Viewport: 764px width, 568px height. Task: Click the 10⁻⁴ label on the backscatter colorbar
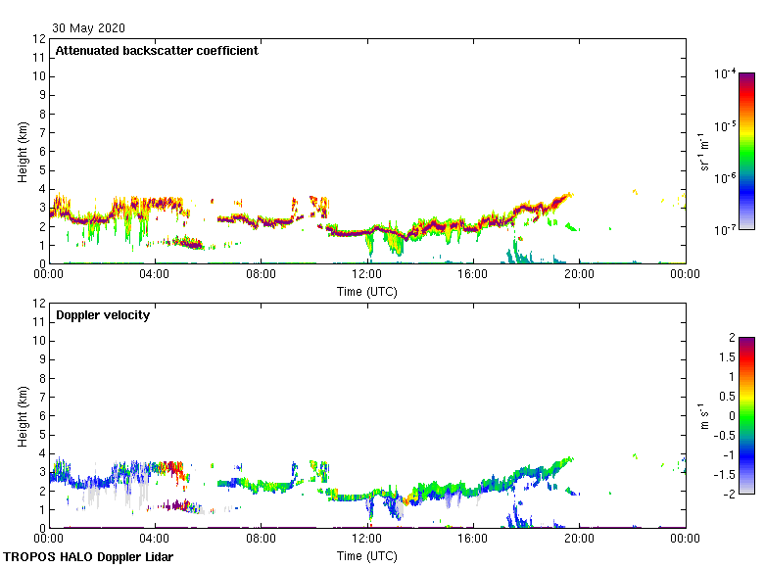pyautogui.click(x=726, y=74)
